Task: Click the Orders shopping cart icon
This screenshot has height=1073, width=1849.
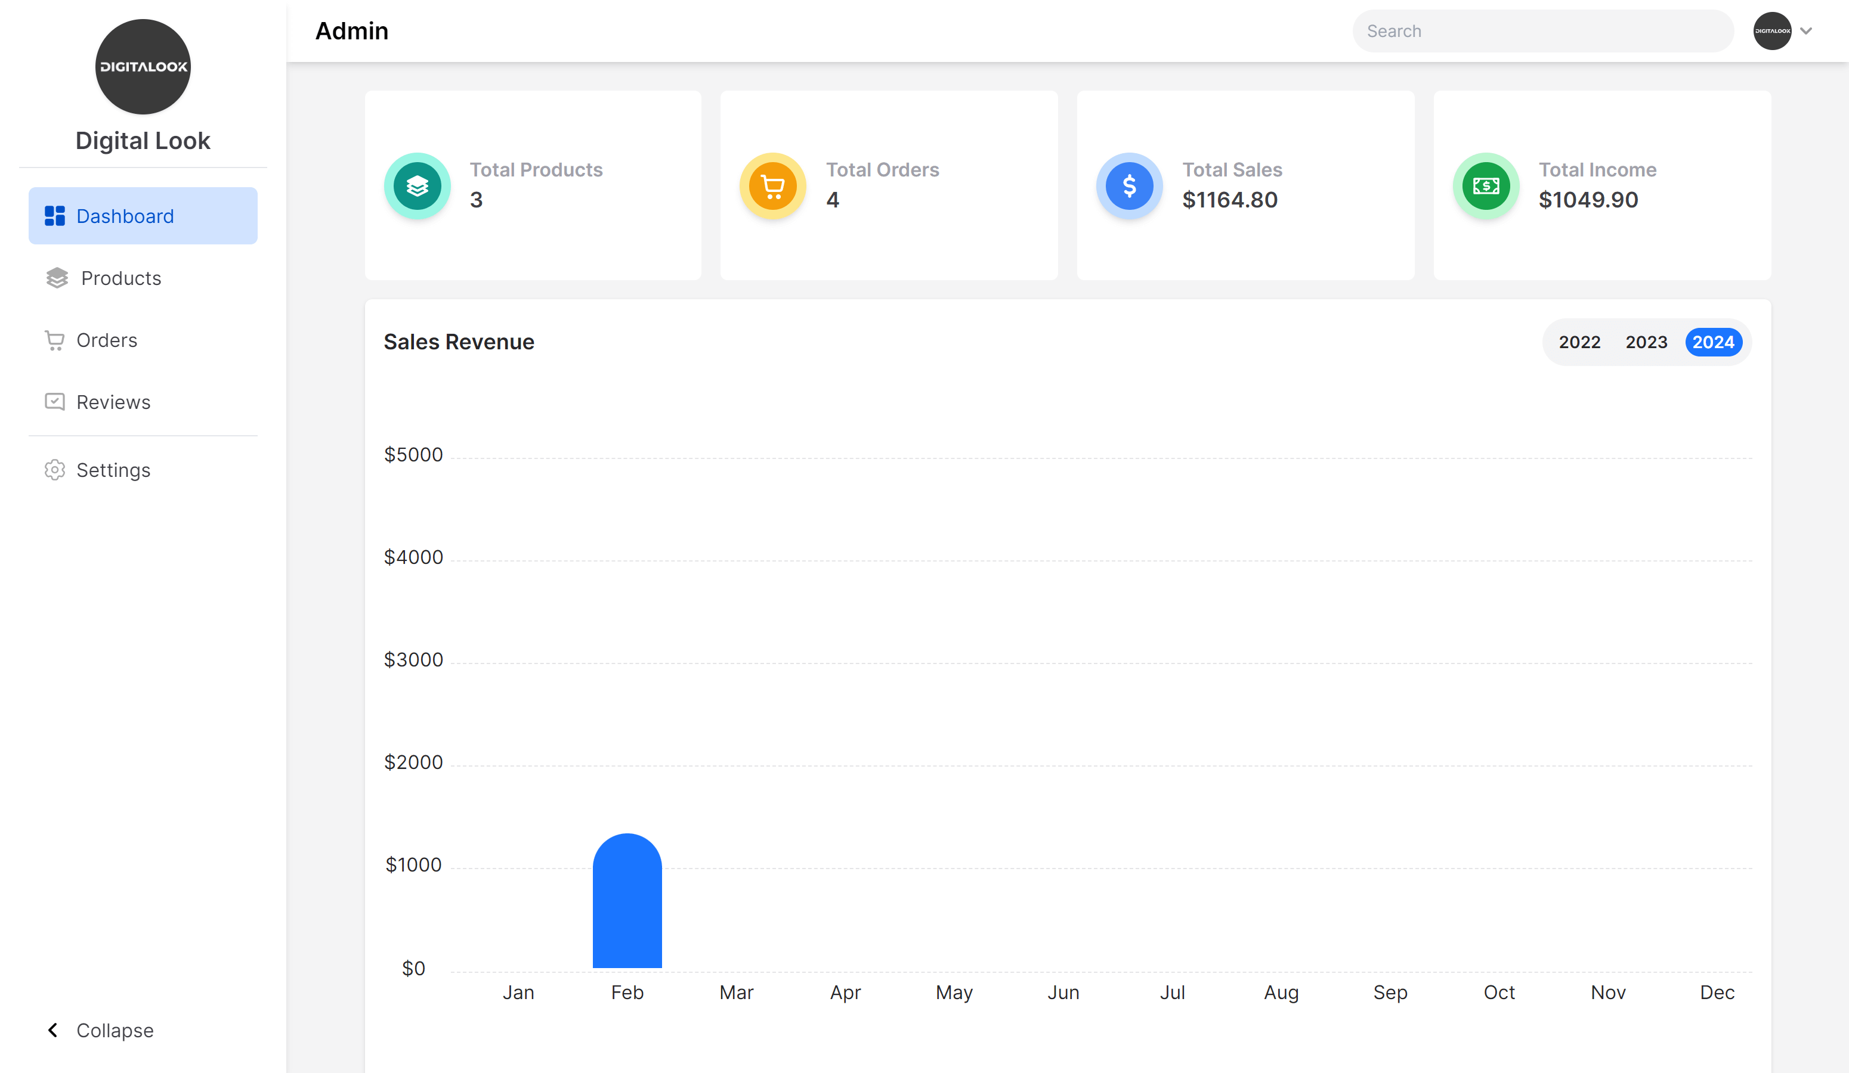Action: click(55, 340)
